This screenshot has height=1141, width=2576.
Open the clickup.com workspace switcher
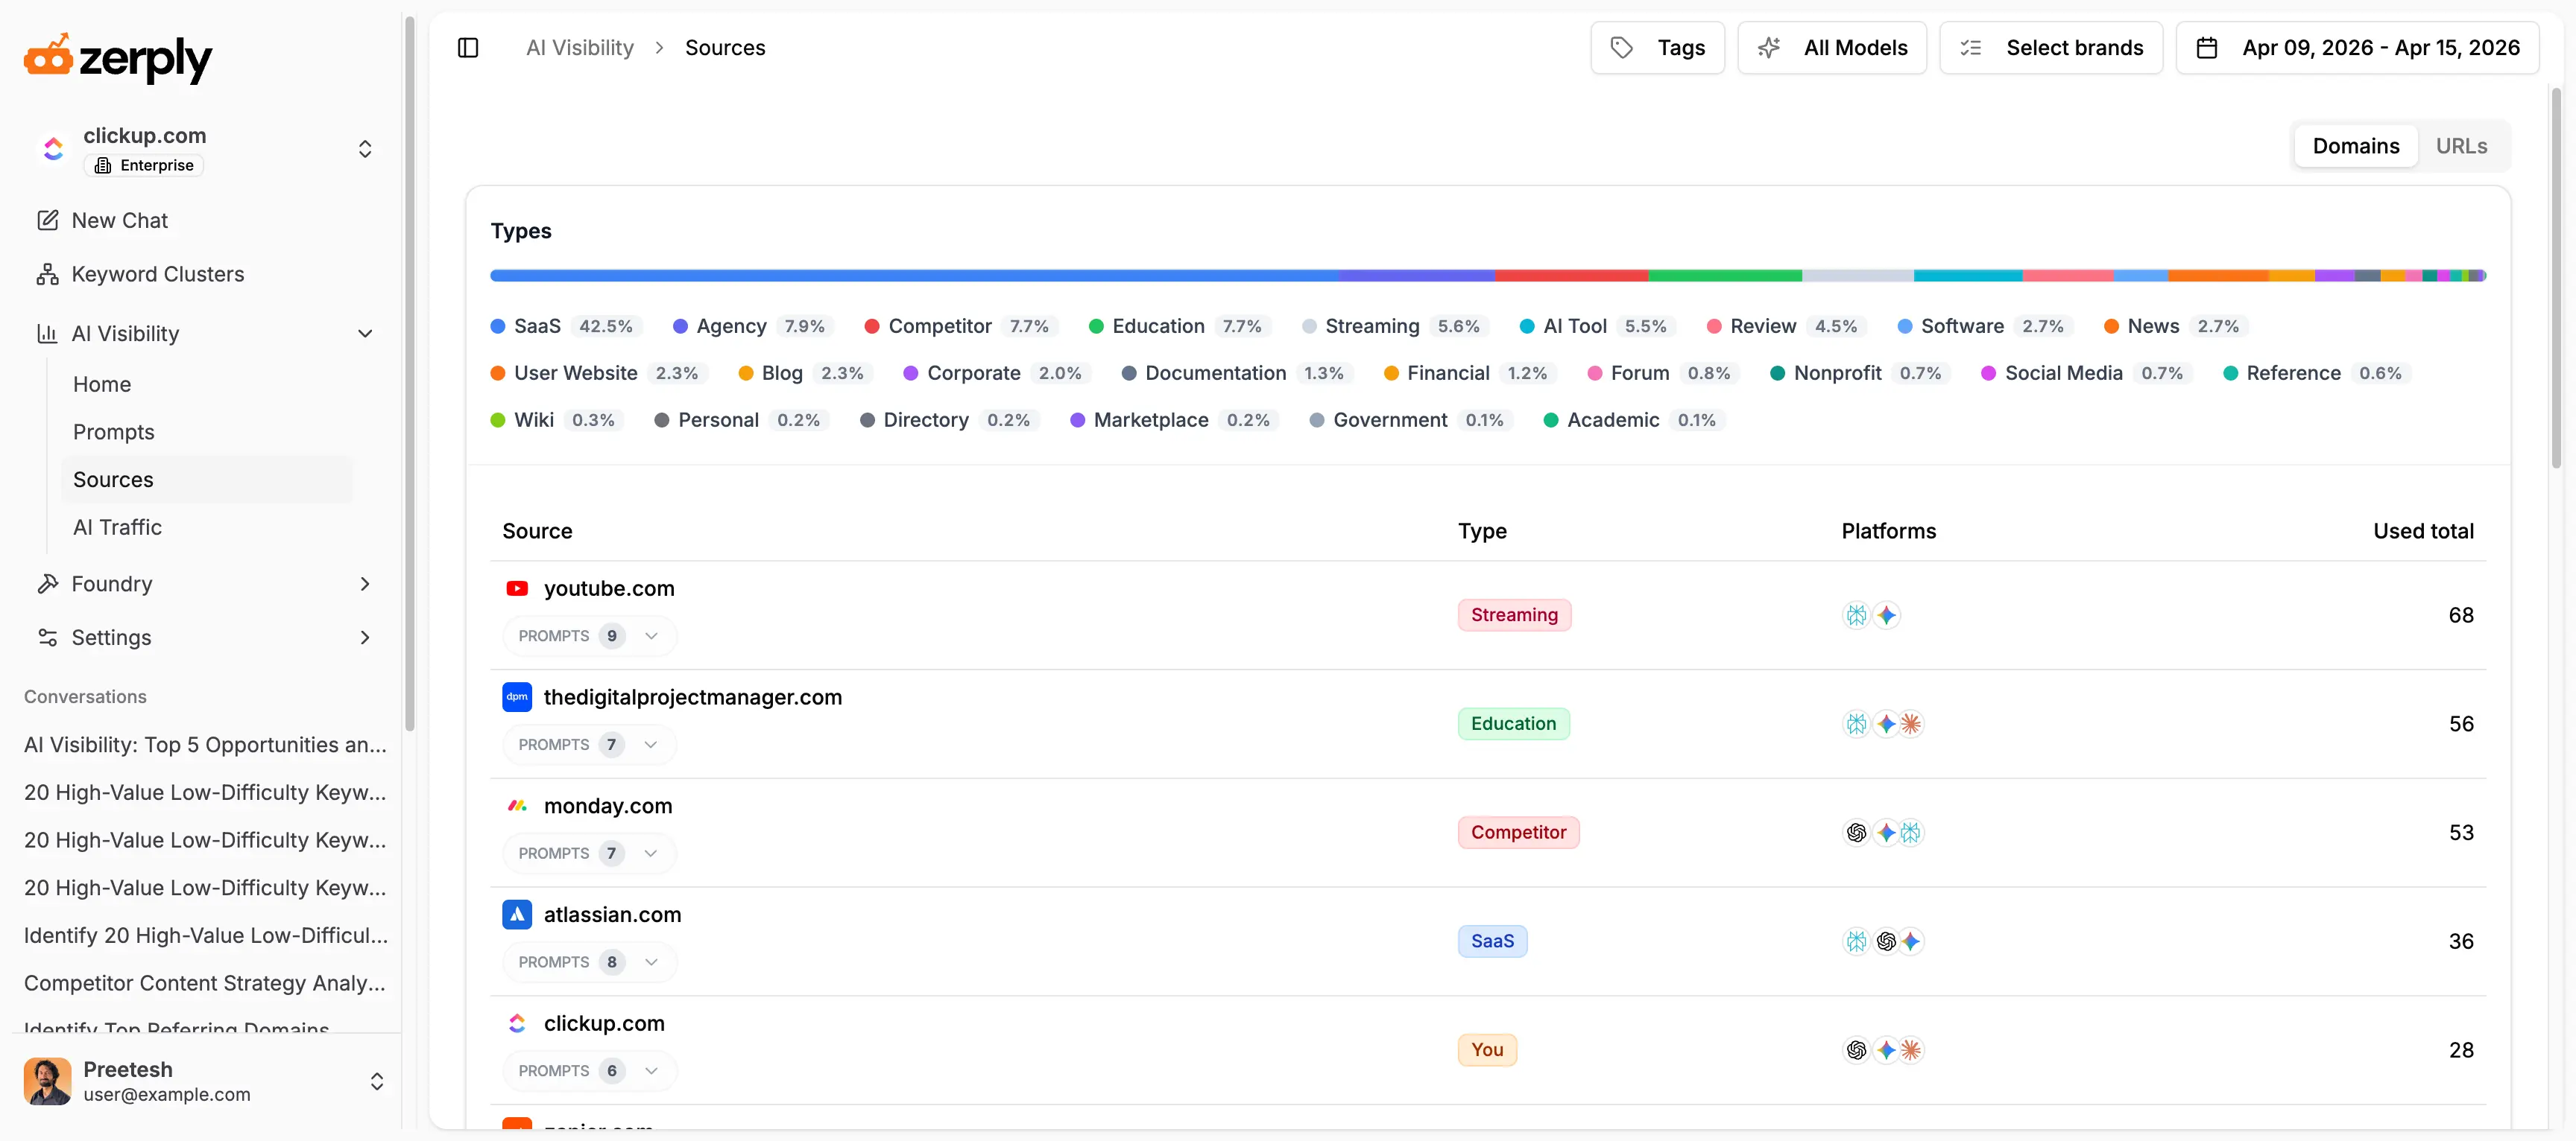click(365, 149)
